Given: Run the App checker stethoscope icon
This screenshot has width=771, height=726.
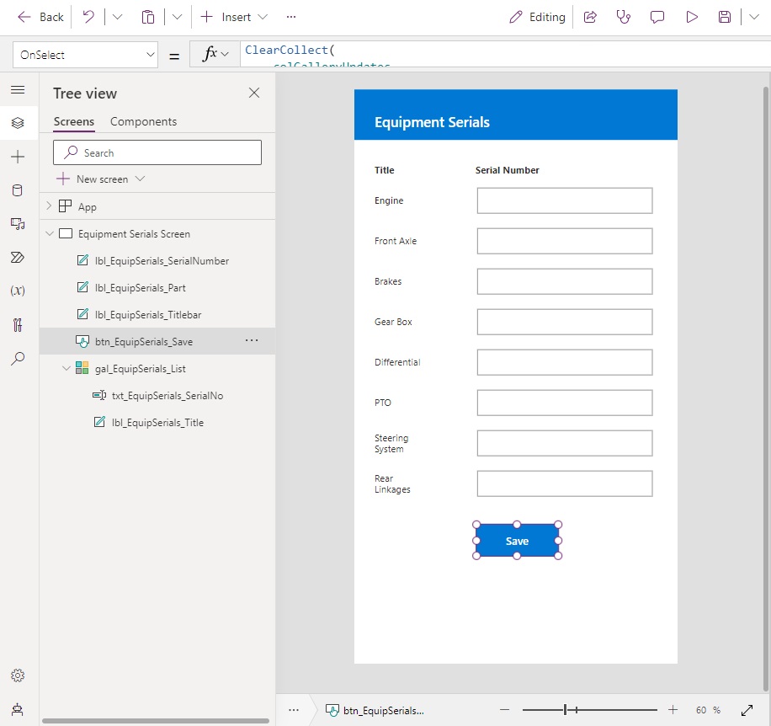Looking at the screenshot, I should [623, 17].
